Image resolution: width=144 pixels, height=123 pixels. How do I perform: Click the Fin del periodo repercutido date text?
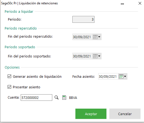point(82,37)
